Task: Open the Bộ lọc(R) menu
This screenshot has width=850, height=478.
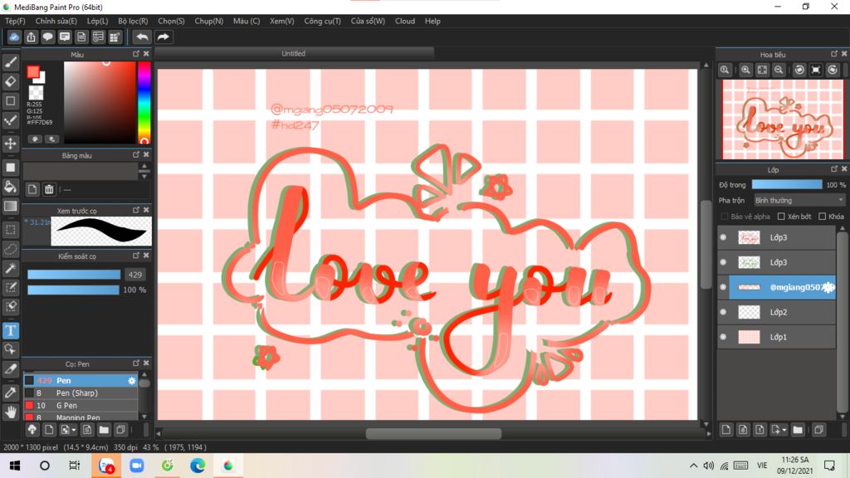Action: 133,21
